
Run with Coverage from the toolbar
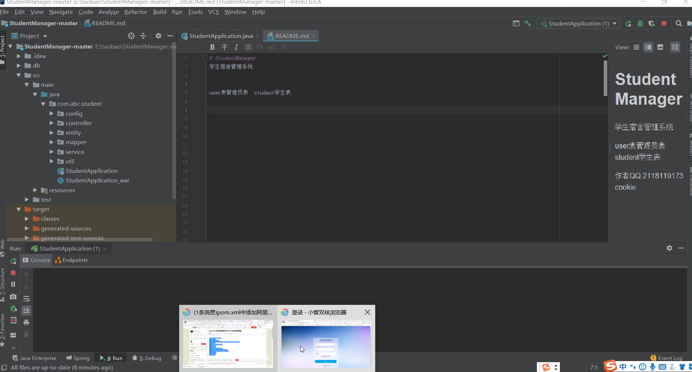(x=651, y=24)
